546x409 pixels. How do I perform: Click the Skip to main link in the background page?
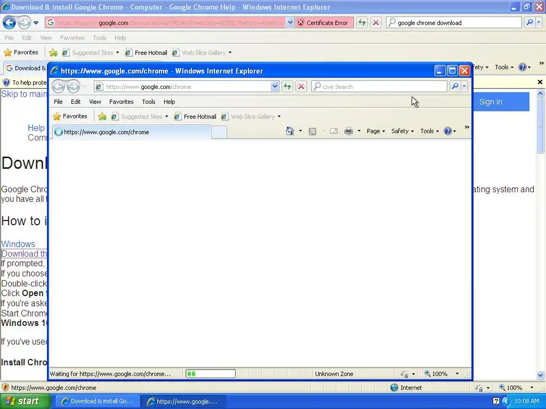click(25, 94)
